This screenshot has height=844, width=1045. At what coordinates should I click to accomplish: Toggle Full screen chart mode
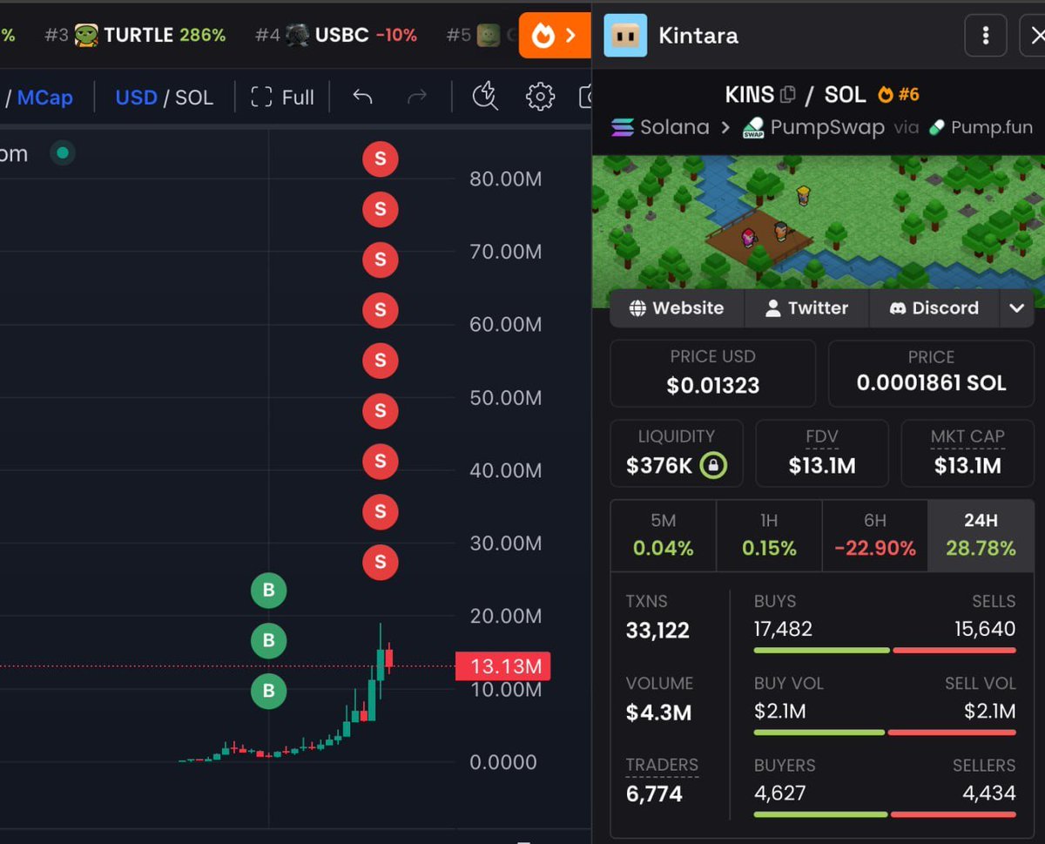pyautogui.click(x=282, y=98)
